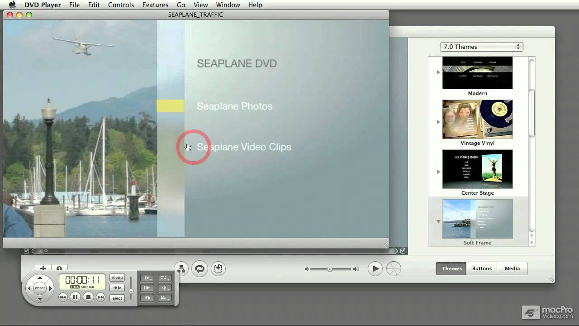Open the camera angle drawer button

coord(164,298)
